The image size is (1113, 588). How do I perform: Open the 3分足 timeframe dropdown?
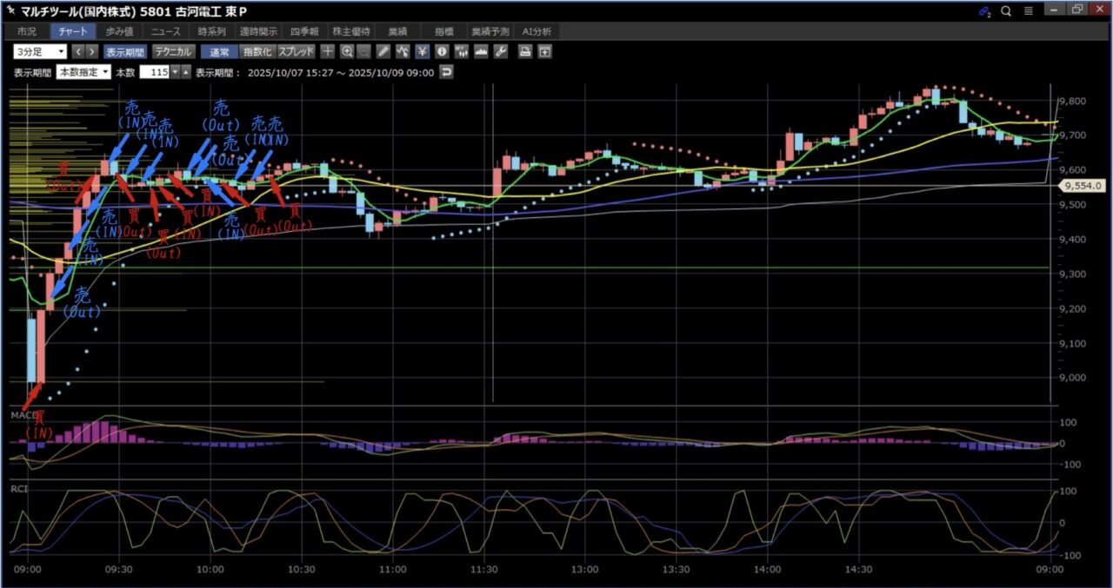click(40, 51)
